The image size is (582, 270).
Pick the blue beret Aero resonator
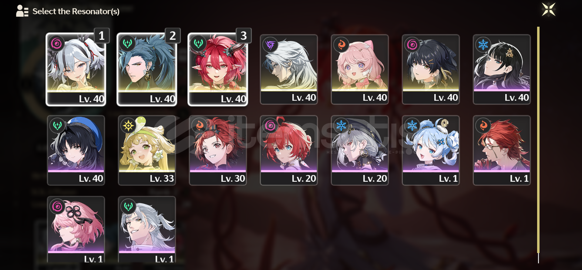(x=76, y=150)
